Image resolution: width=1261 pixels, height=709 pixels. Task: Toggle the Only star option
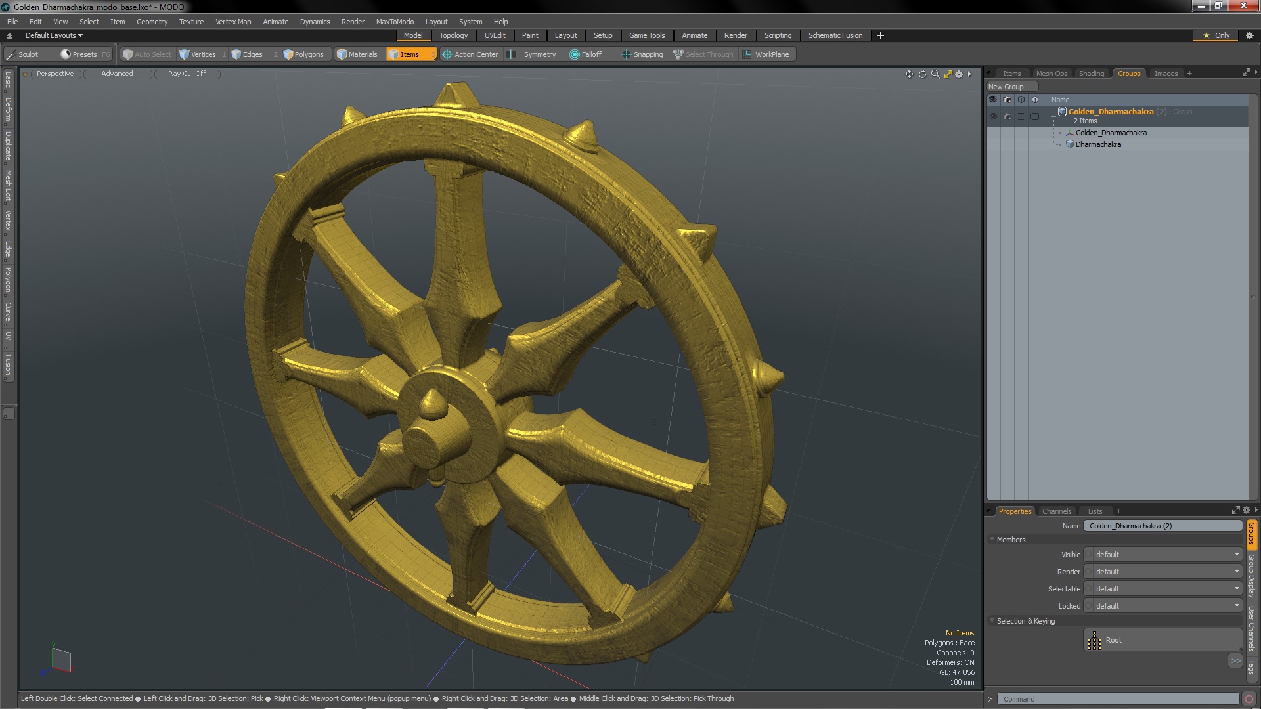tap(1216, 35)
